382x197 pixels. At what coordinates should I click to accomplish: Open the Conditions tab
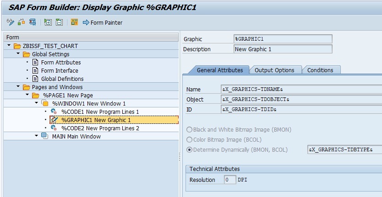point(320,70)
